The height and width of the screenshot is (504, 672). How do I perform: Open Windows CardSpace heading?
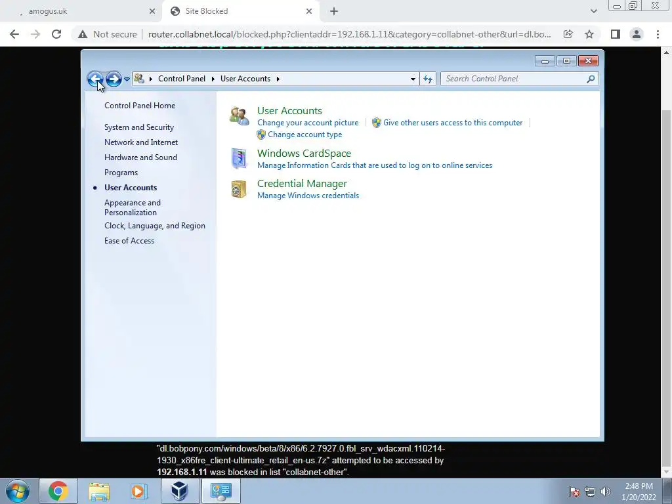(304, 154)
